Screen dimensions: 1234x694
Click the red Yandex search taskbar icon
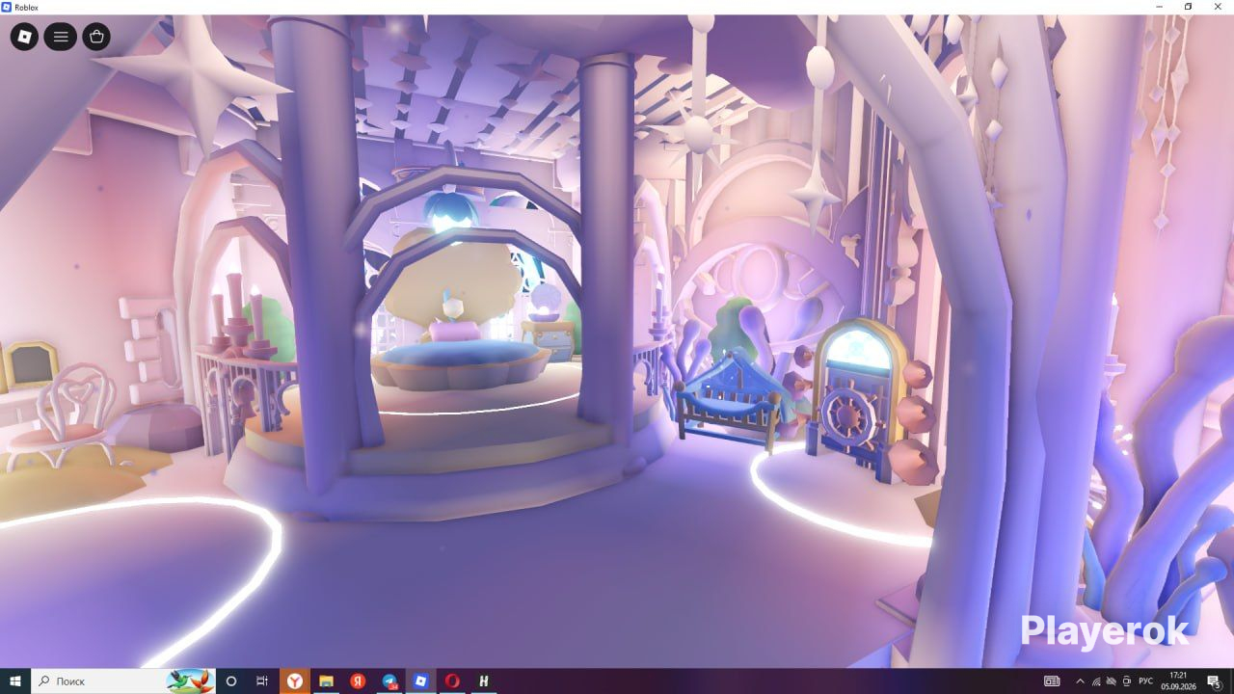coord(358,681)
